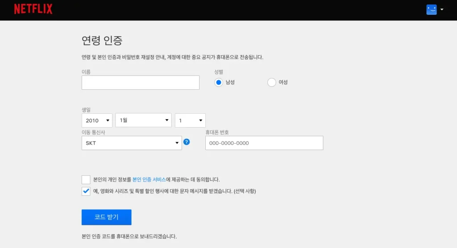Viewport: 457px width, 248px height.
Task: Open the 본인 인증 서비스 link
Action: [x=149, y=179]
